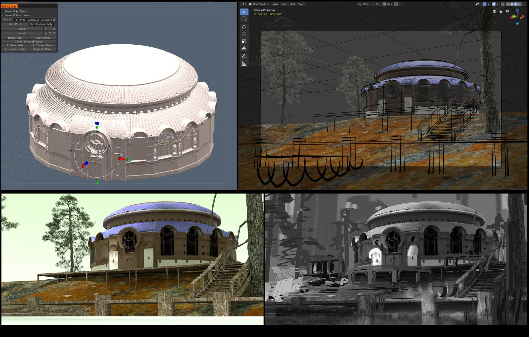Switch to Wireframe viewport shading

(x=508, y=4)
